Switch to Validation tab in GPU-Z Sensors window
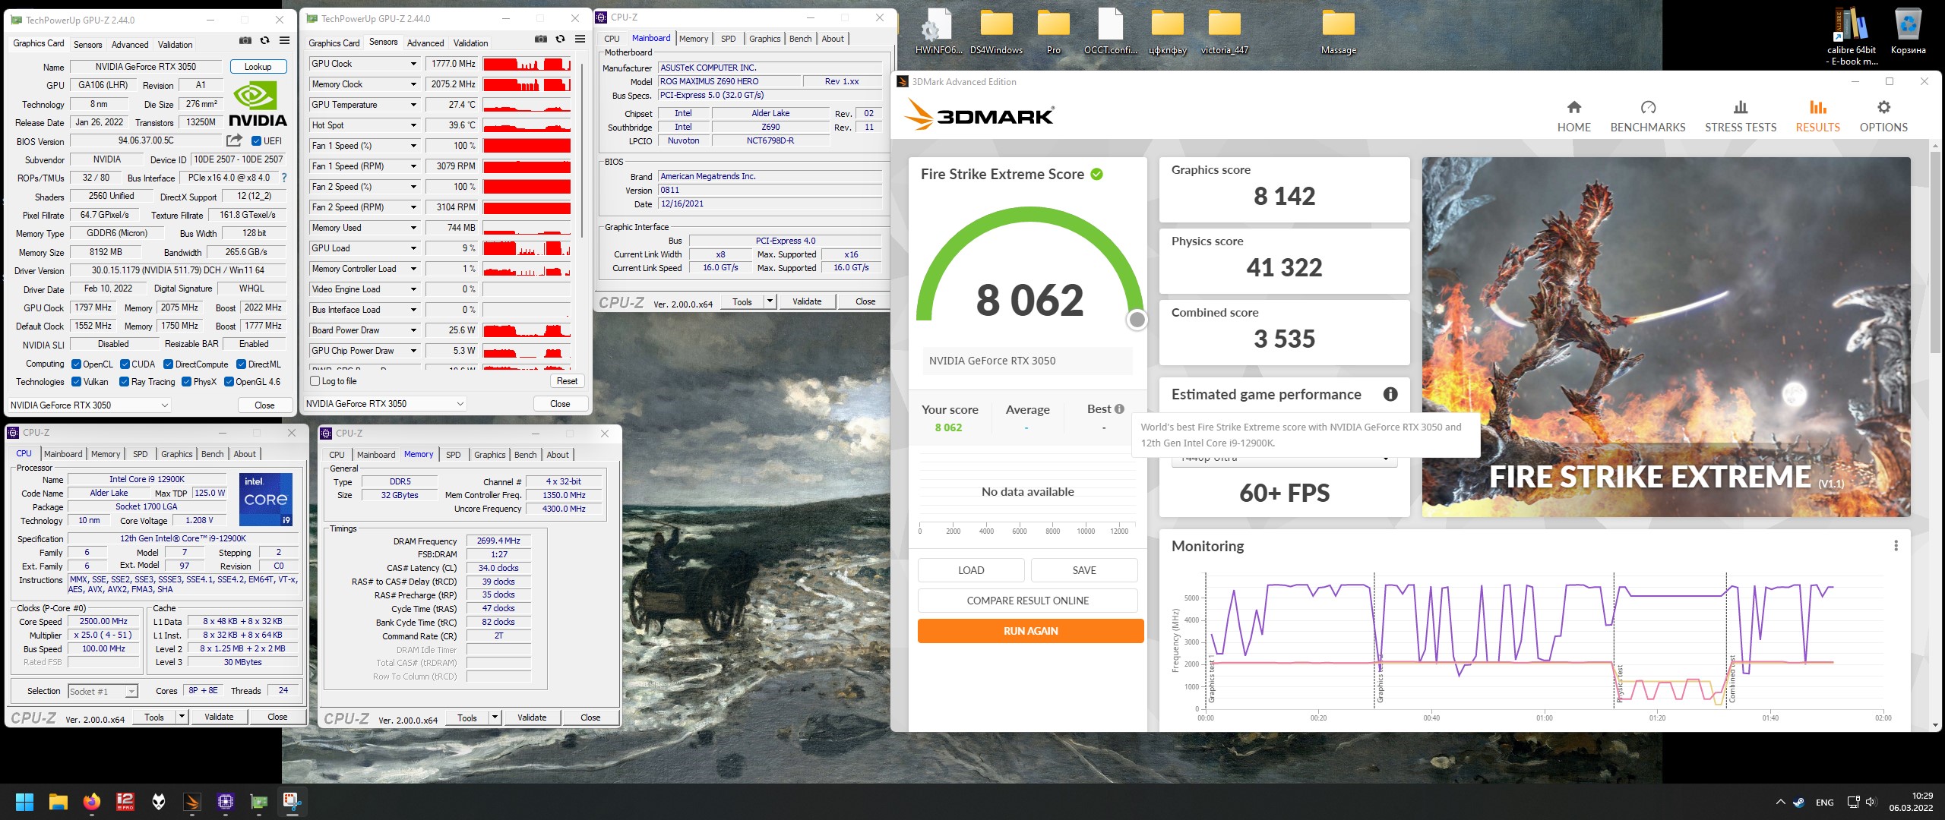 click(x=470, y=43)
